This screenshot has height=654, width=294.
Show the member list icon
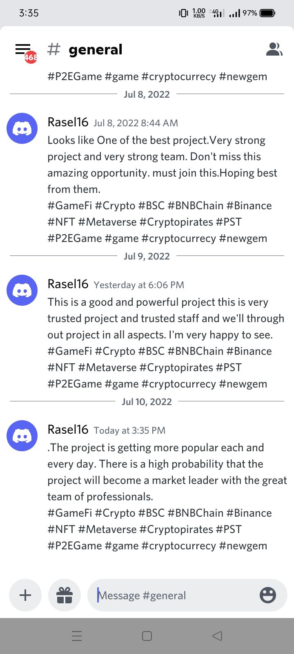(274, 49)
